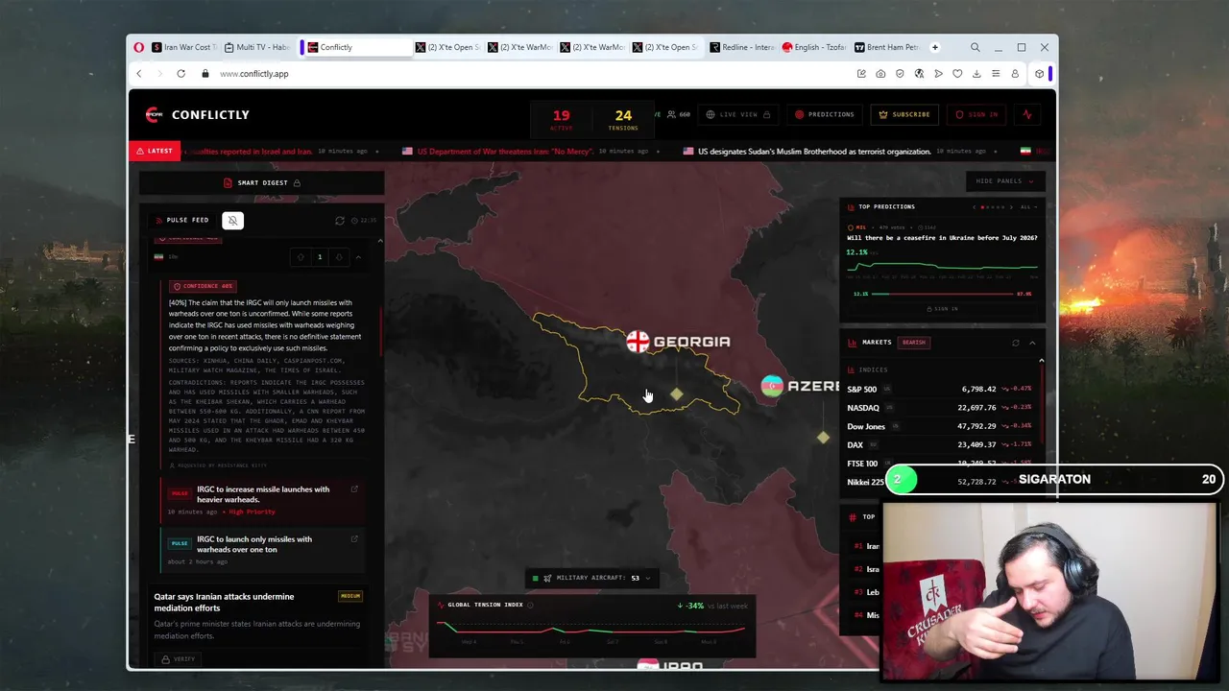Switch to Brent Ham Petrol browser tab
This screenshot has width=1229, height=691.
(887, 47)
